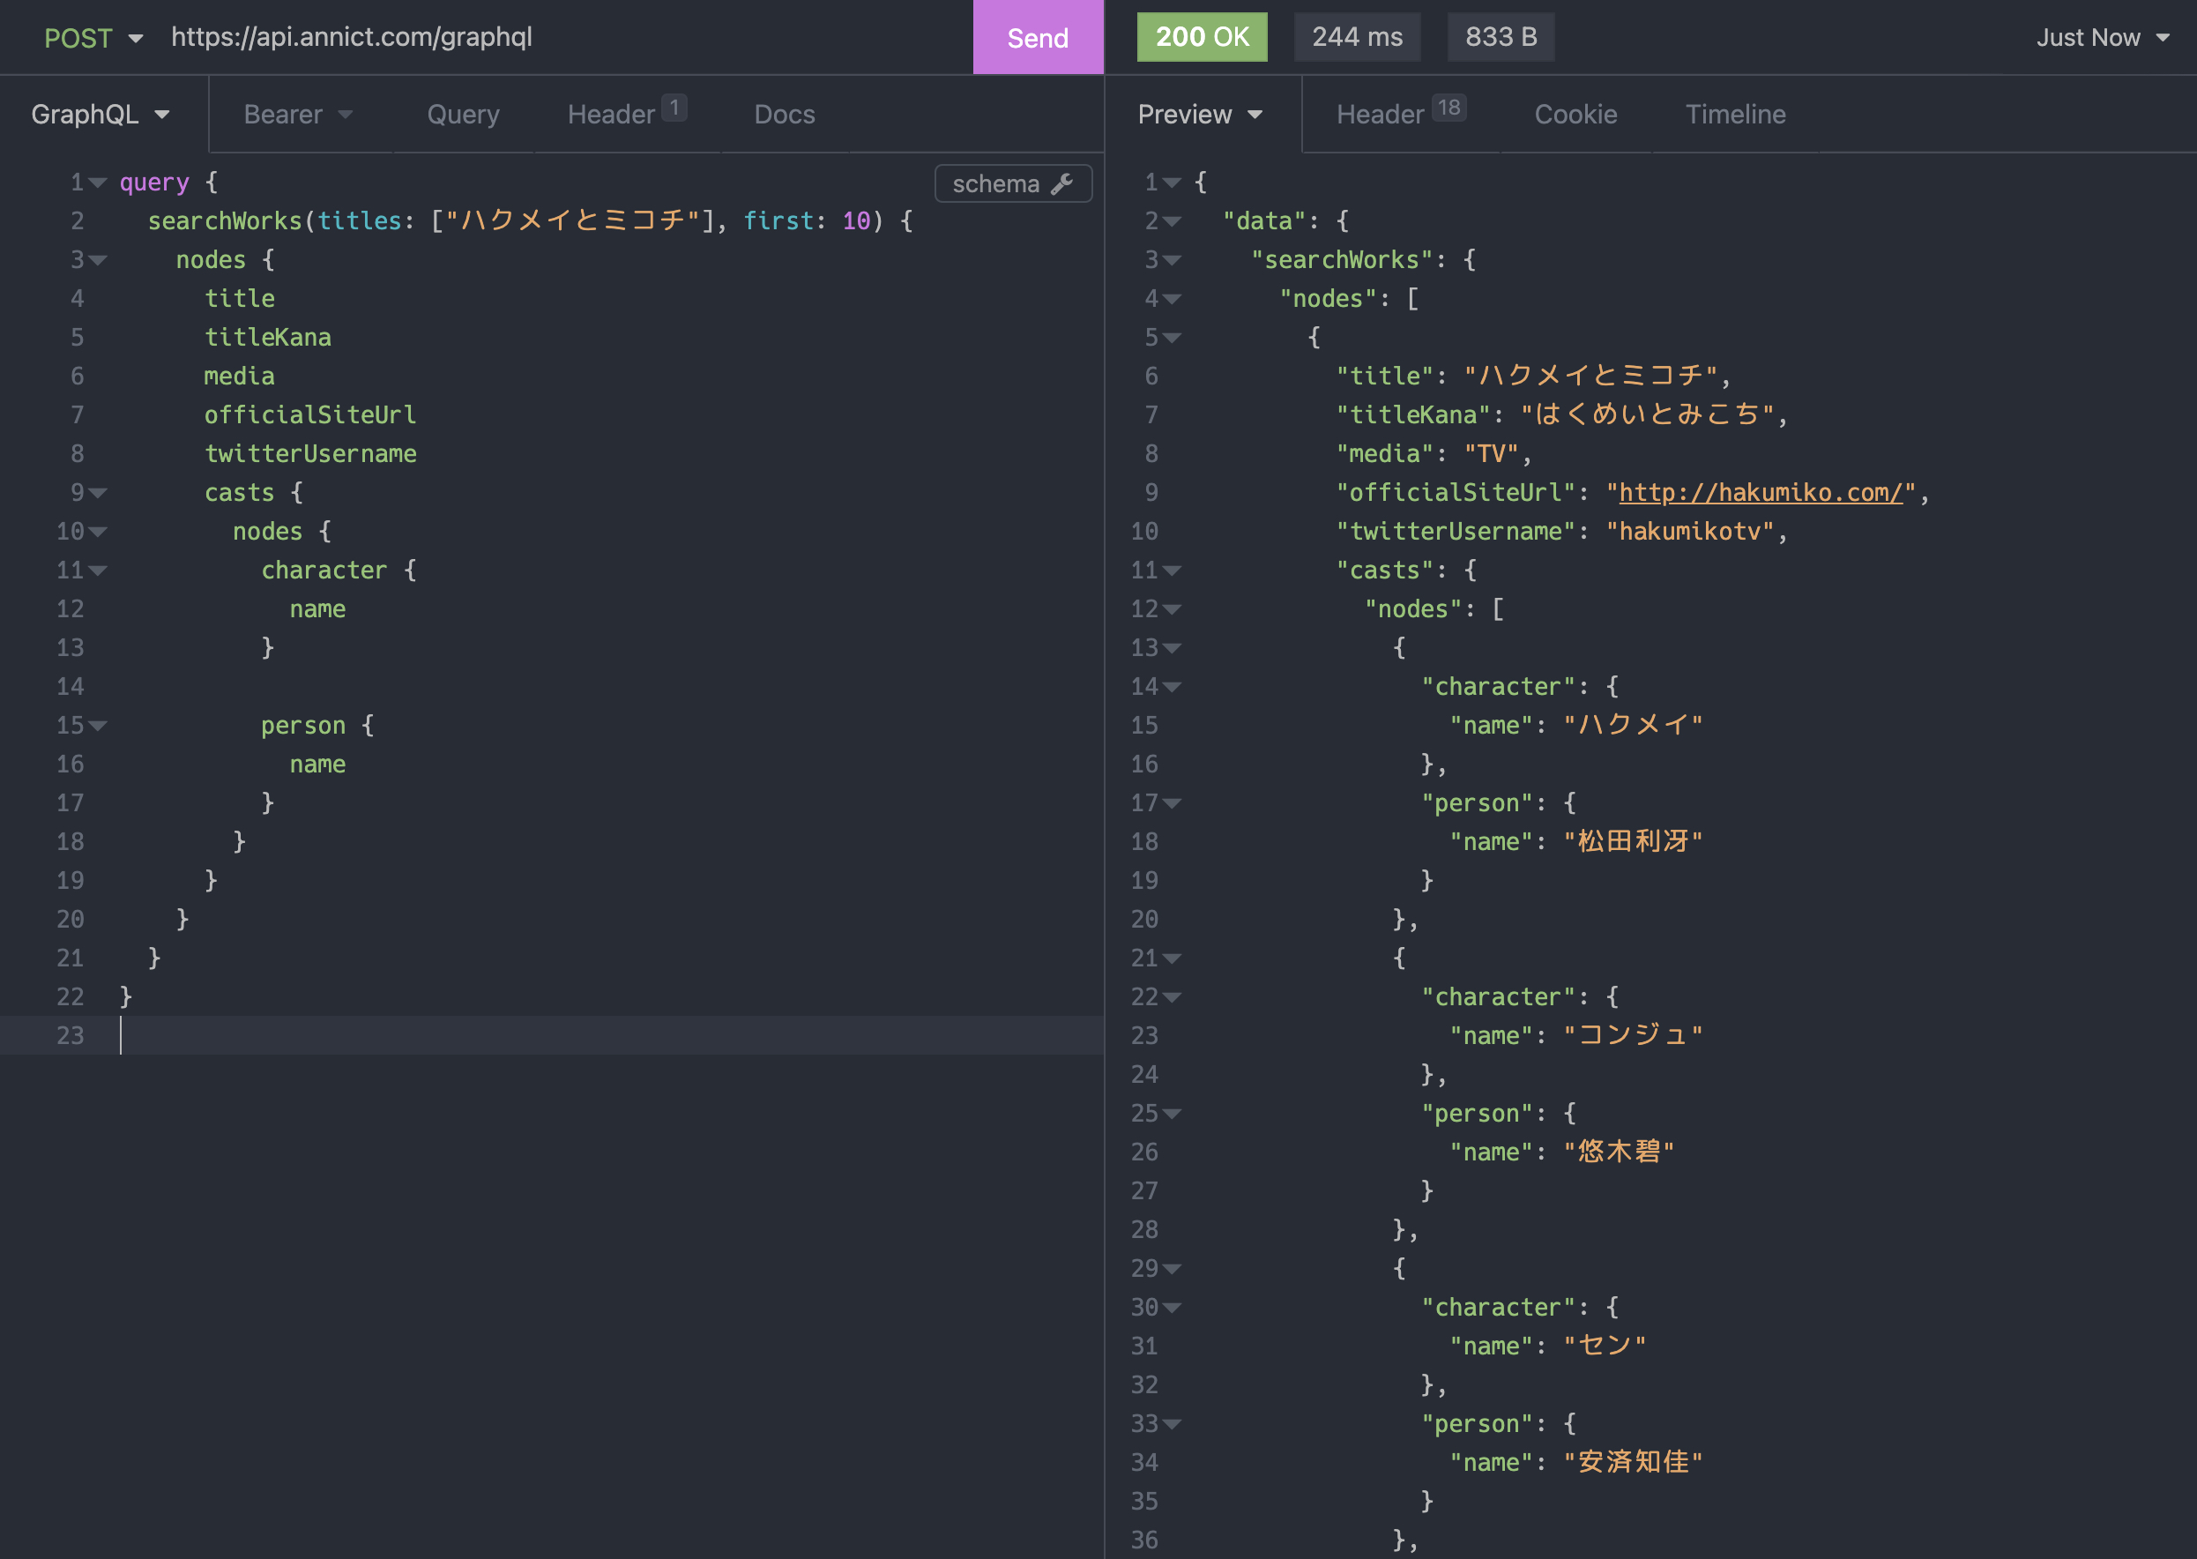The image size is (2197, 1559).
Task: Switch to the Timeline tab
Action: pos(1734,113)
